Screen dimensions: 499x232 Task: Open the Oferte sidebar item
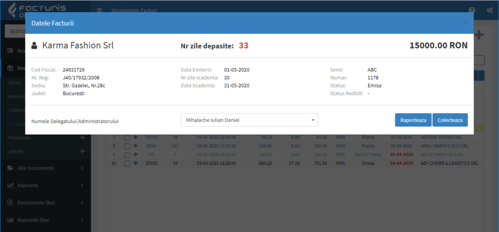pos(16,152)
